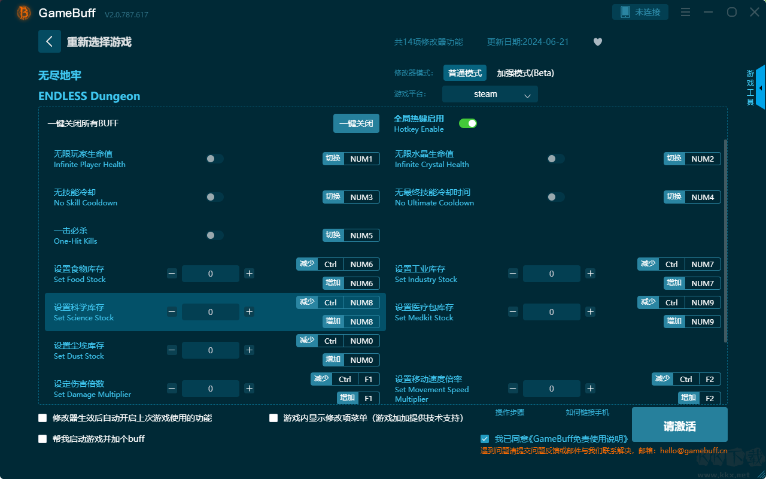Viewport: 766px width, 479px height.
Task: Switch to 加强模式(Beta) mode
Action: [x=525, y=72]
